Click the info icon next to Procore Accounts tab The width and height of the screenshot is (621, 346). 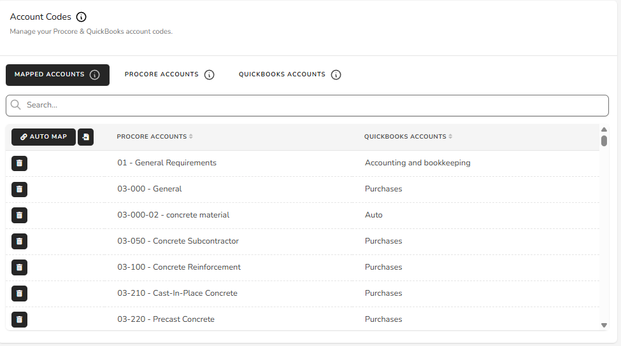click(x=209, y=75)
